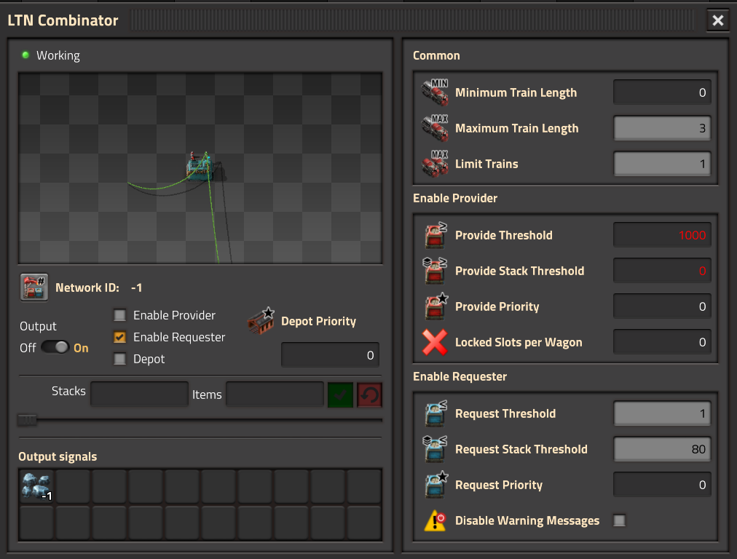Uncheck the Enable Requester checkbox
737x559 pixels.
pyautogui.click(x=120, y=337)
